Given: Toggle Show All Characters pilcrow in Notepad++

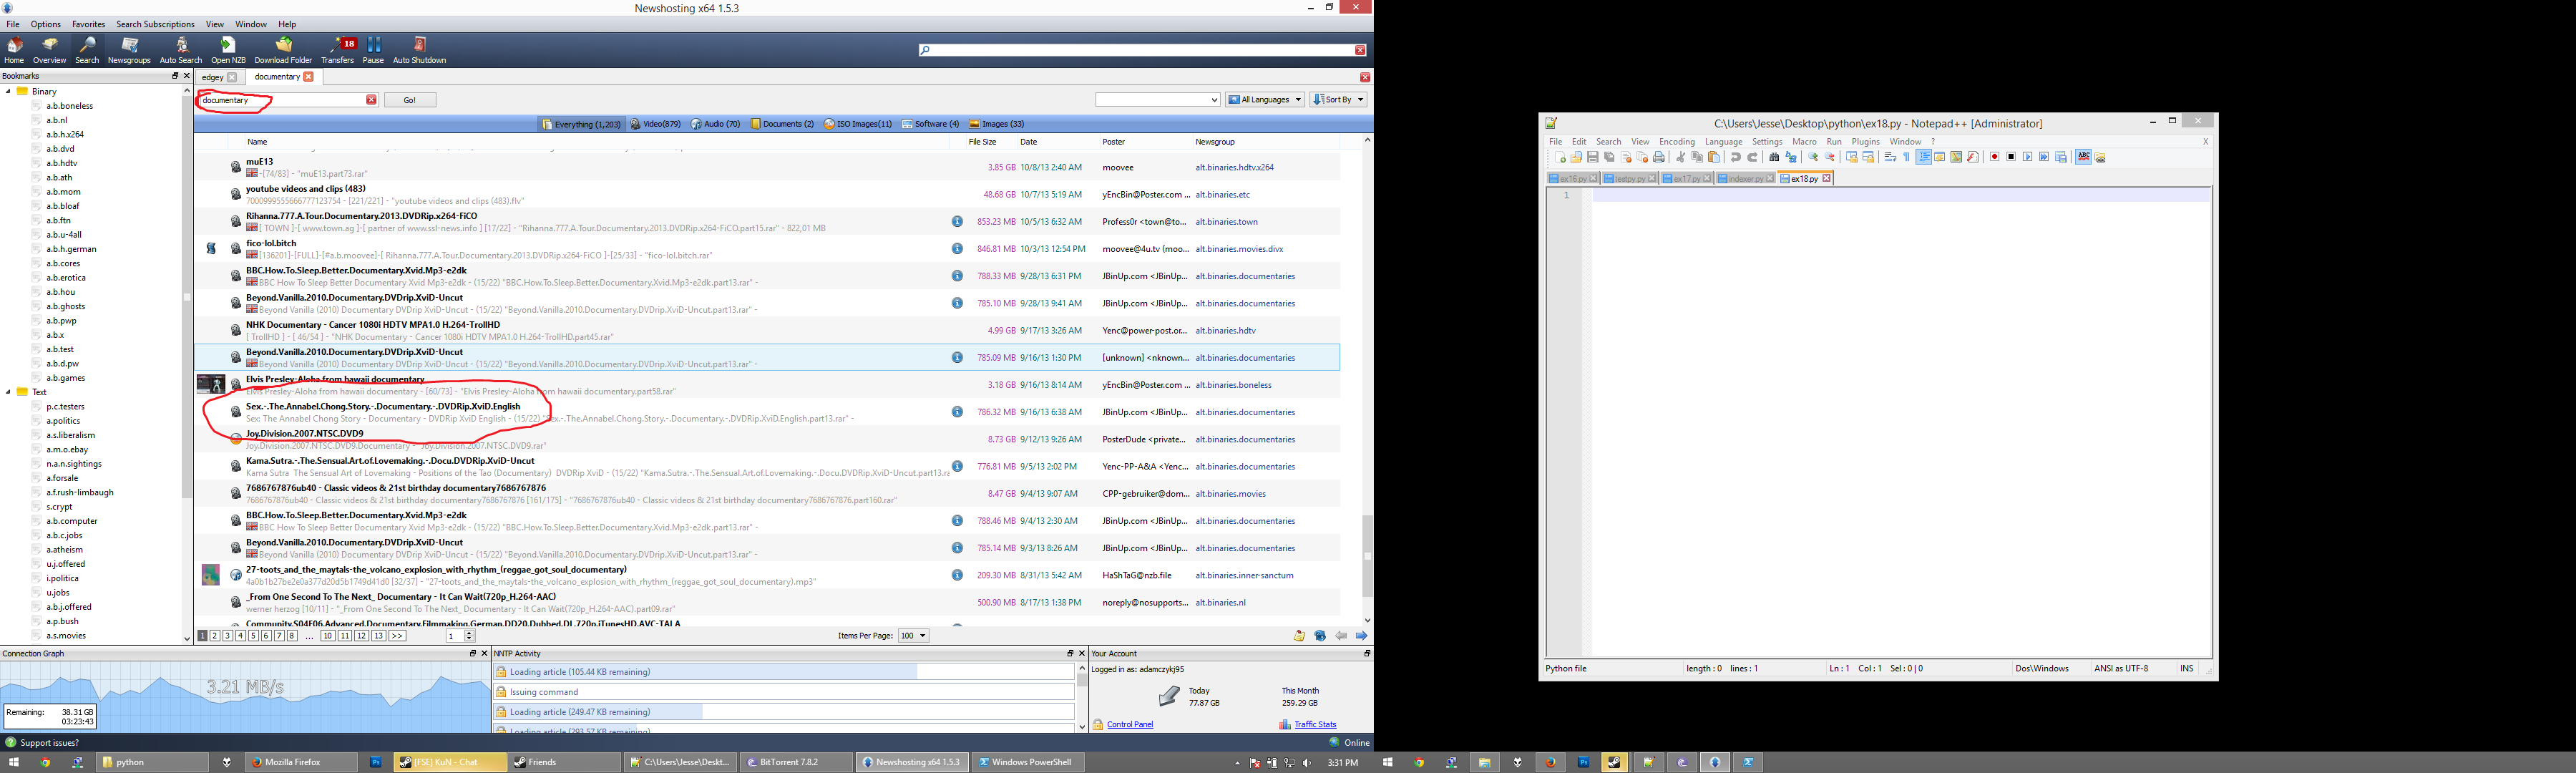Looking at the screenshot, I should point(1906,157).
